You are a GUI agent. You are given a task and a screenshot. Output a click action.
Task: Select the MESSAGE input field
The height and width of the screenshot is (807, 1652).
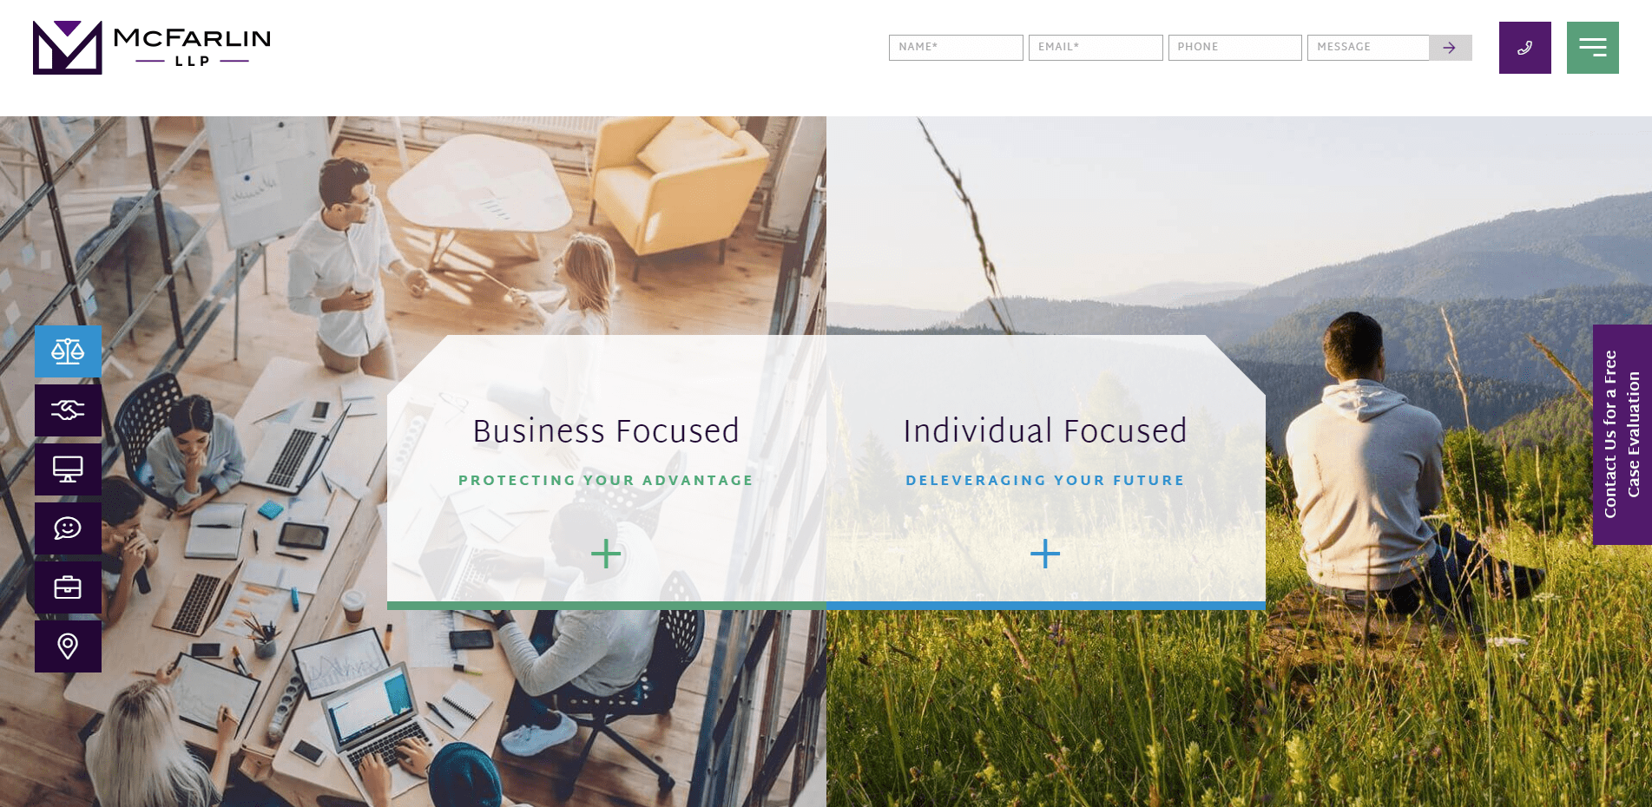(1368, 48)
